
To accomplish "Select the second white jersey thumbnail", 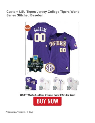I will coord(45,84).
